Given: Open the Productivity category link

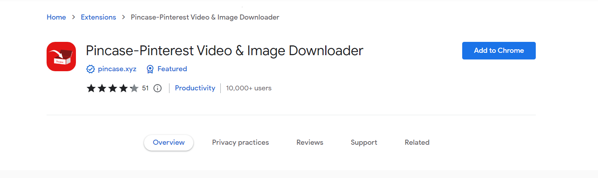Looking at the screenshot, I should (195, 88).
